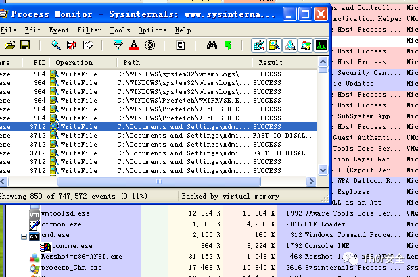This screenshot has height=277, width=418.
Task: Open the Process Tree icon
Action: 181,45
